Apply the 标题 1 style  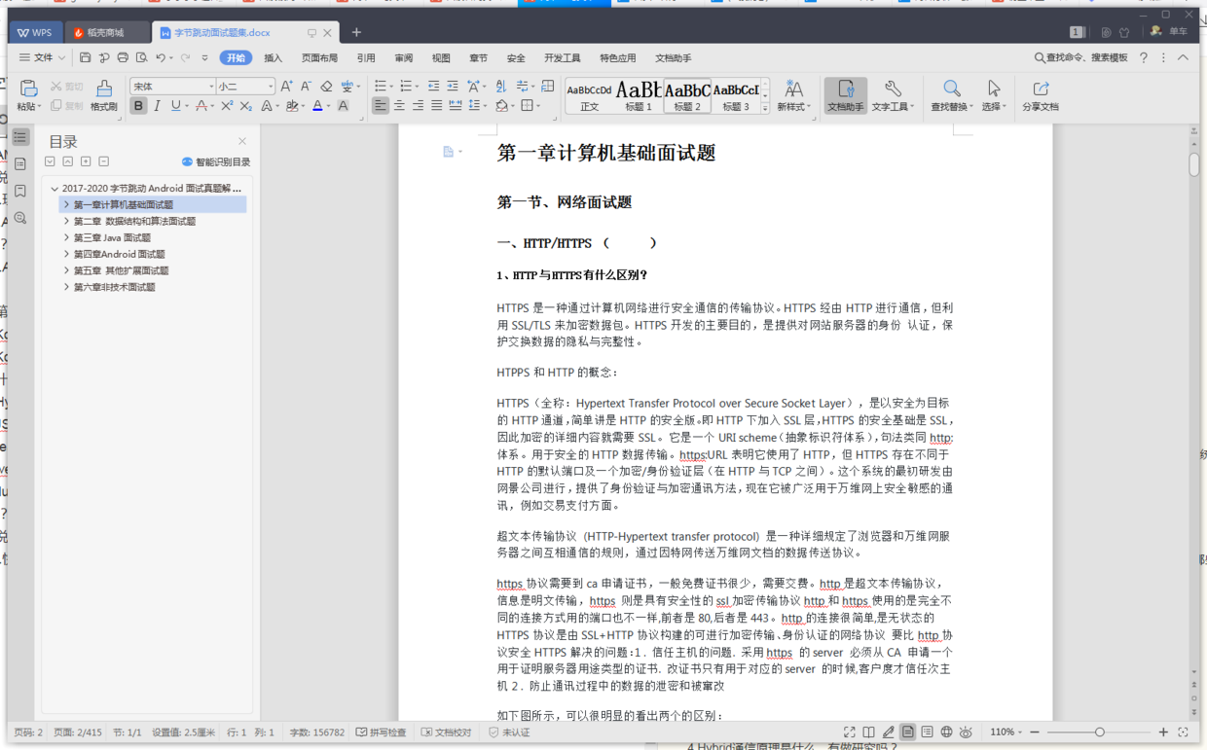(x=639, y=95)
